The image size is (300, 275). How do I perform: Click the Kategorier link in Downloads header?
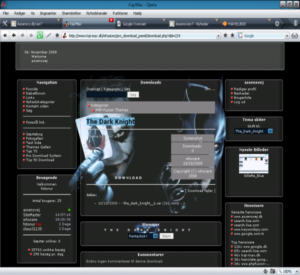(x=112, y=89)
